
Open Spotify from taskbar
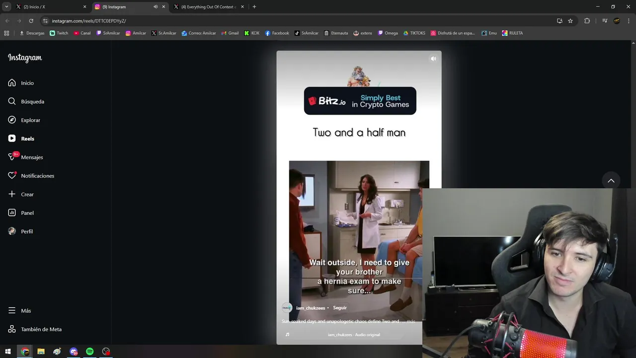coord(90,352)
